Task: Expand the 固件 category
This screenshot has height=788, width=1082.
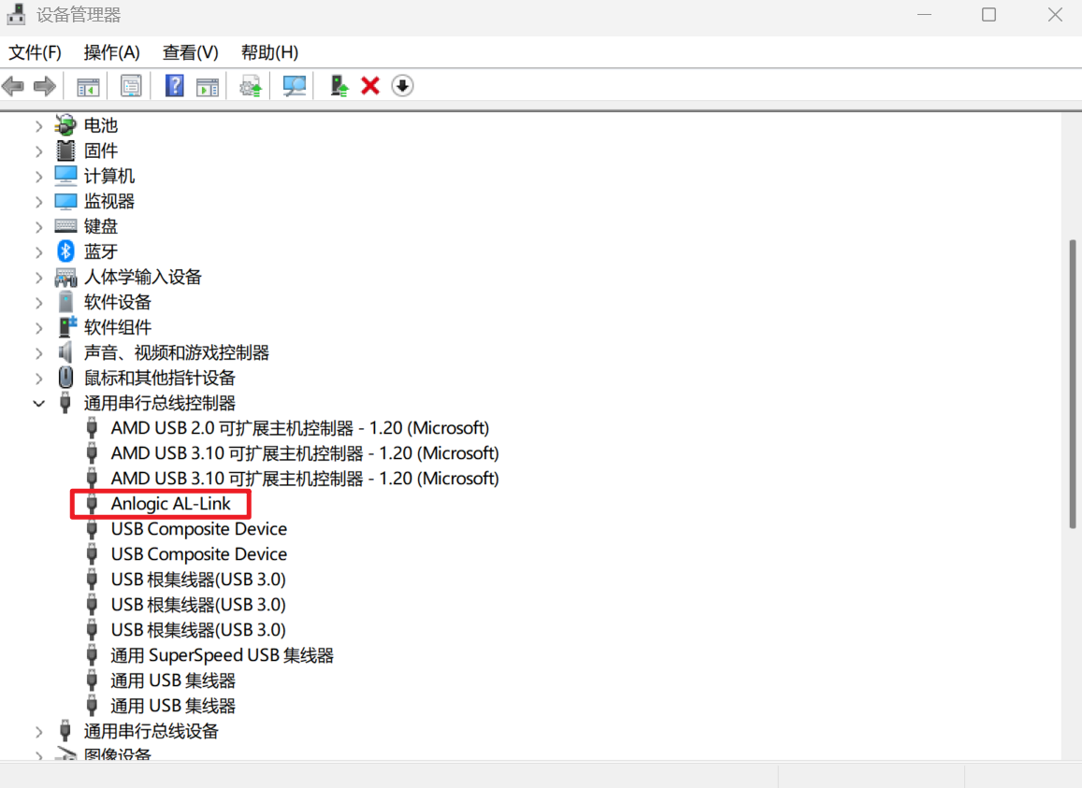Action: click(38, 151)
